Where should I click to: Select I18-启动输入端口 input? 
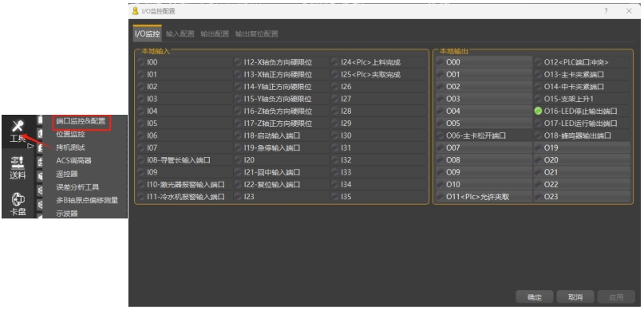tap(282, 135)
